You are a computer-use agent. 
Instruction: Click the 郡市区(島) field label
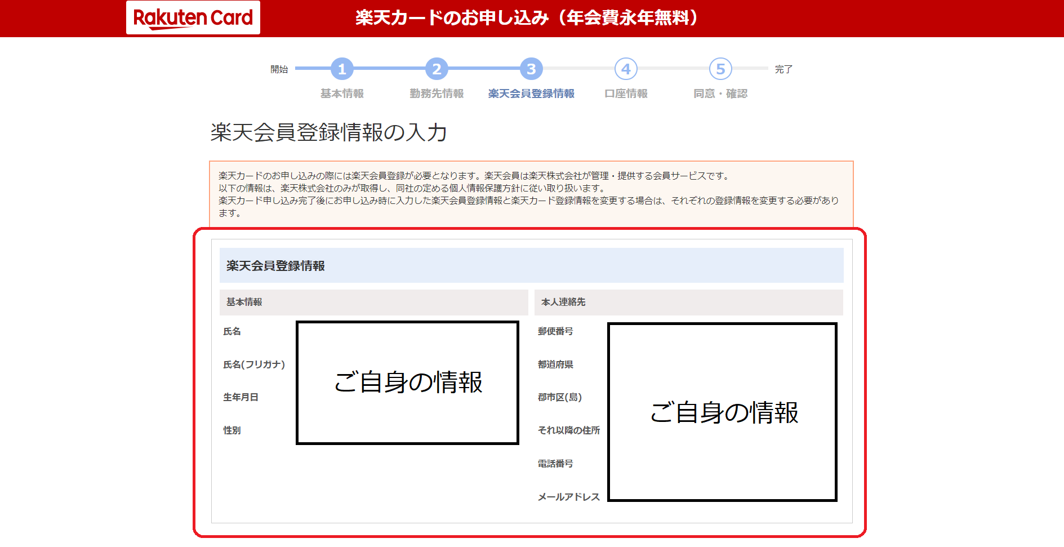click(560, 397)
